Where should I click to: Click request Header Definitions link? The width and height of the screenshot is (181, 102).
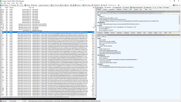[x=174, y=12]
